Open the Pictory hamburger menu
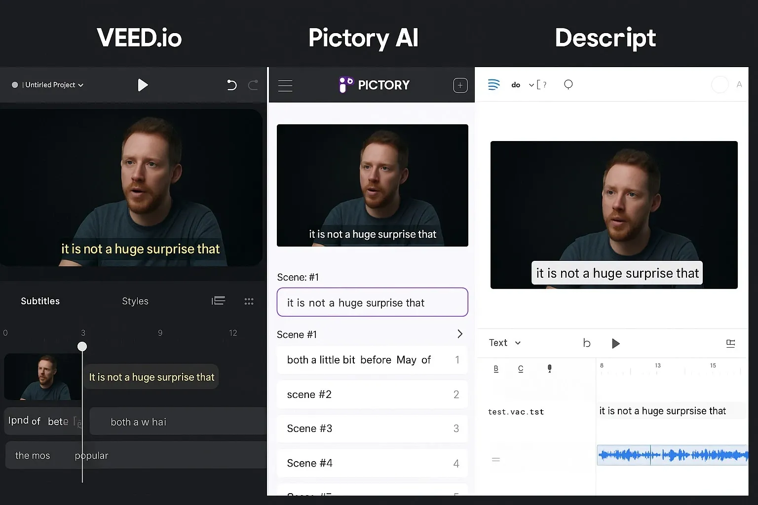The width and height of the screenshot is (758, 505). click(285, 85)
